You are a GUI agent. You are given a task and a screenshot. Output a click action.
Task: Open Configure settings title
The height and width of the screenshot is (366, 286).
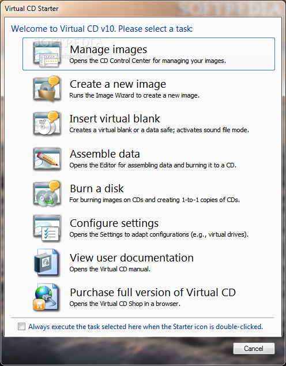(114, 223)
